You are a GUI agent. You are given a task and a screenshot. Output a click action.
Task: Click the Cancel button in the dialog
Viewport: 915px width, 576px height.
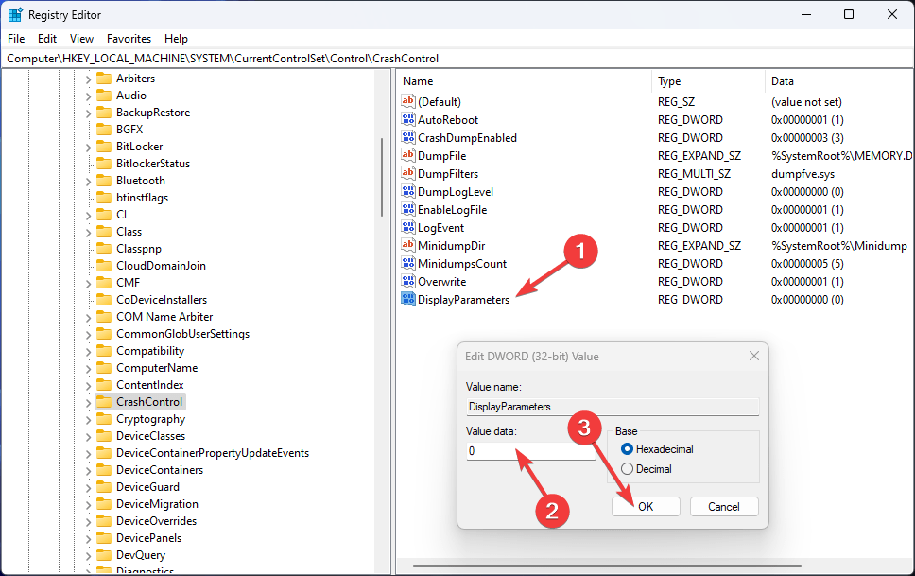coord(723,506)
